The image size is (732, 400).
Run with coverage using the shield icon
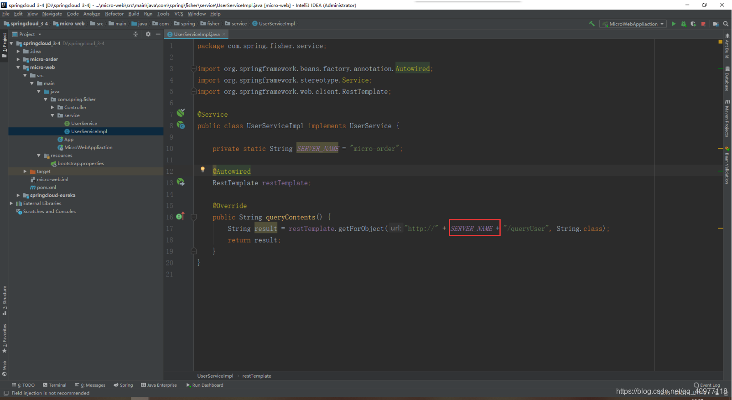pos(693,24)
